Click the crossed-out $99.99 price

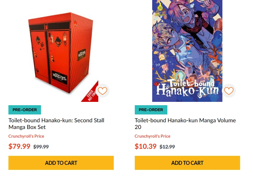(x=41, y=147)
